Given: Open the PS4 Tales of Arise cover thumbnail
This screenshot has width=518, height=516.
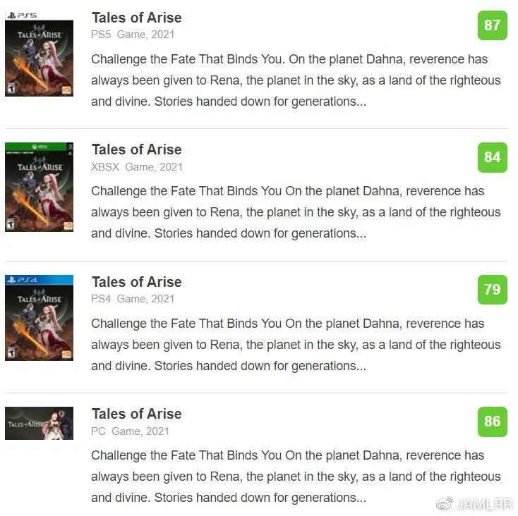Looking at the screenshot, I should [x=39, y=317].
